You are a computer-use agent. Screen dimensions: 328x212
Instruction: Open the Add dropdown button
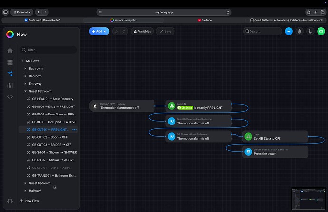click(99, 31)
